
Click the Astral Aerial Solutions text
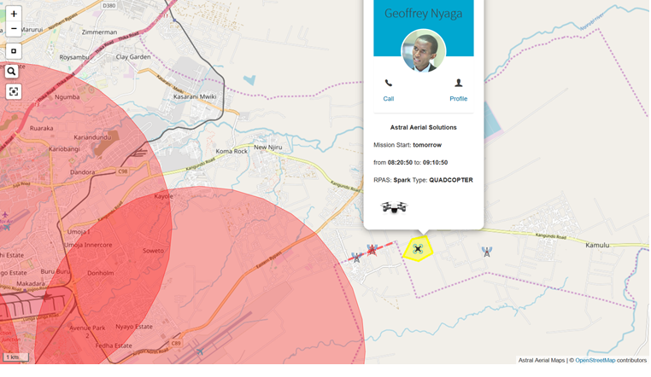[423, 128]
